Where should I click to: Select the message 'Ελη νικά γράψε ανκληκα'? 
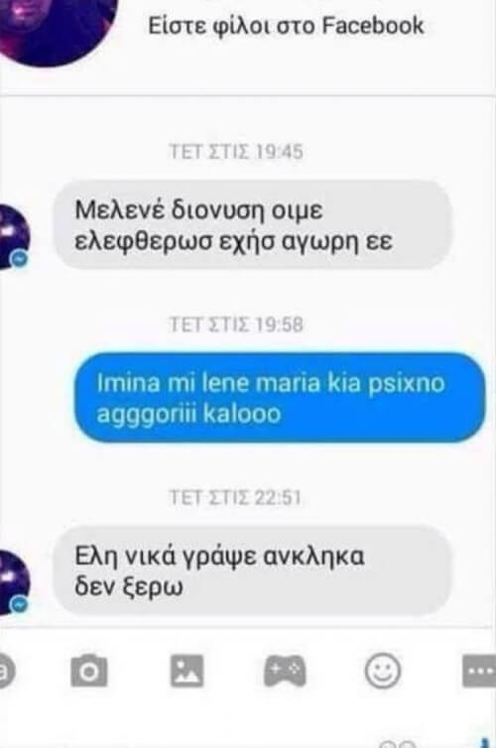pos(252,570)
